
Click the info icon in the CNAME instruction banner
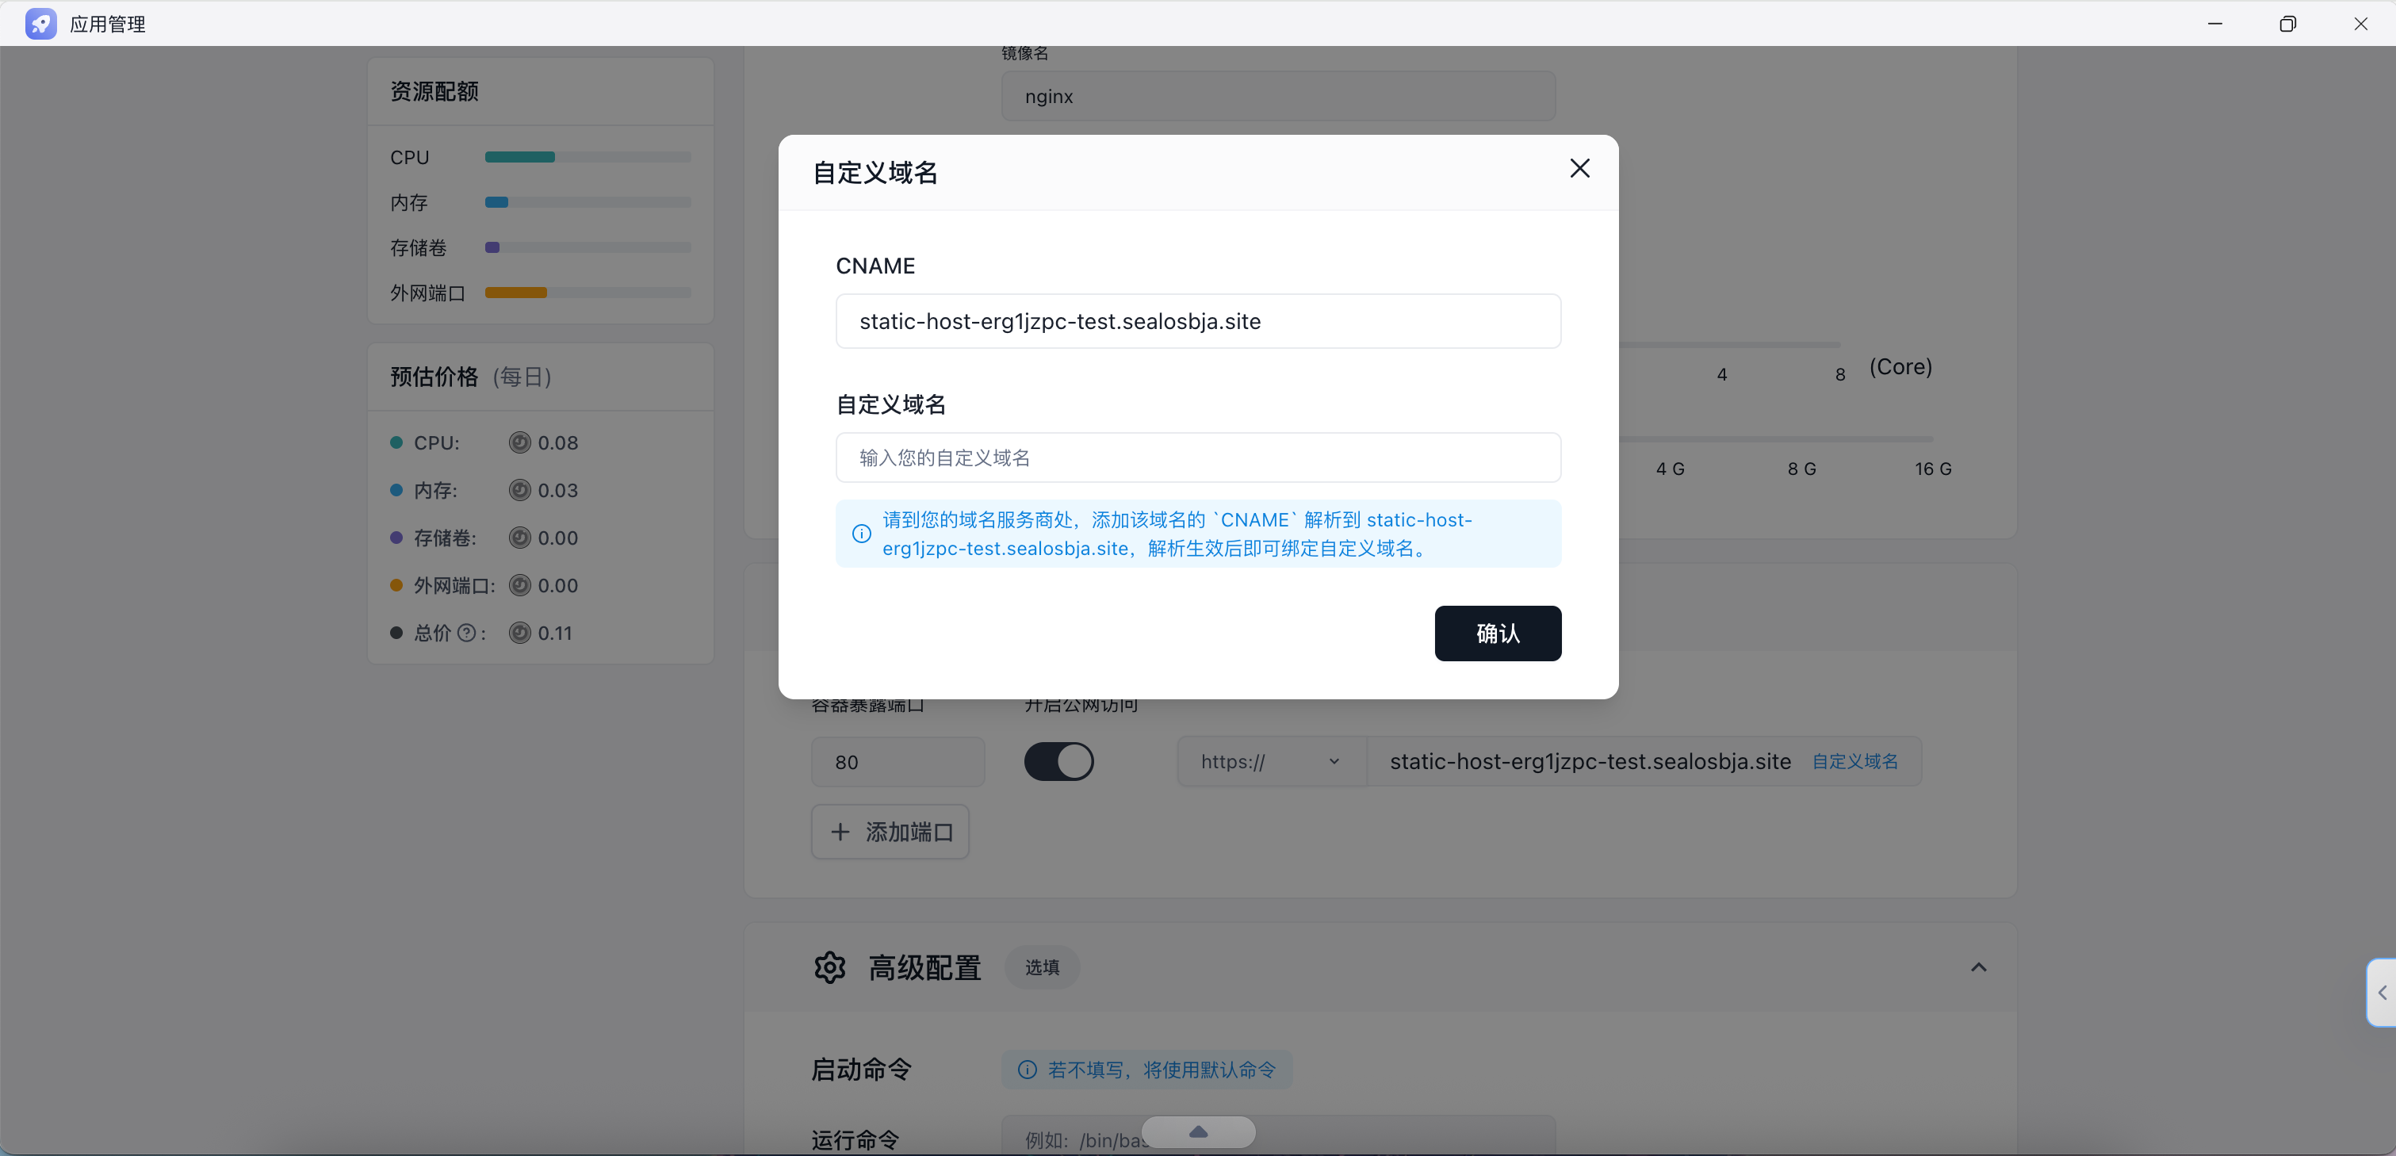860,534
